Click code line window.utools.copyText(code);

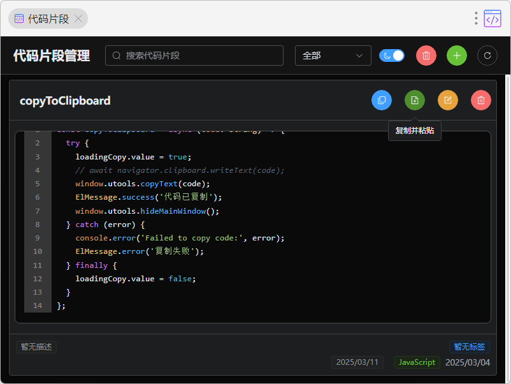[x=143, y=184]
